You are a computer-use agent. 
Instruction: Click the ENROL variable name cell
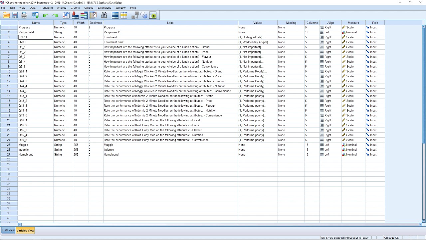36,37
